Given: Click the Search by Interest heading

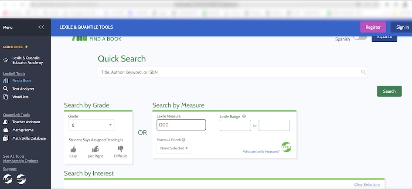Looking at the screenshot, I should click(89, 173).
